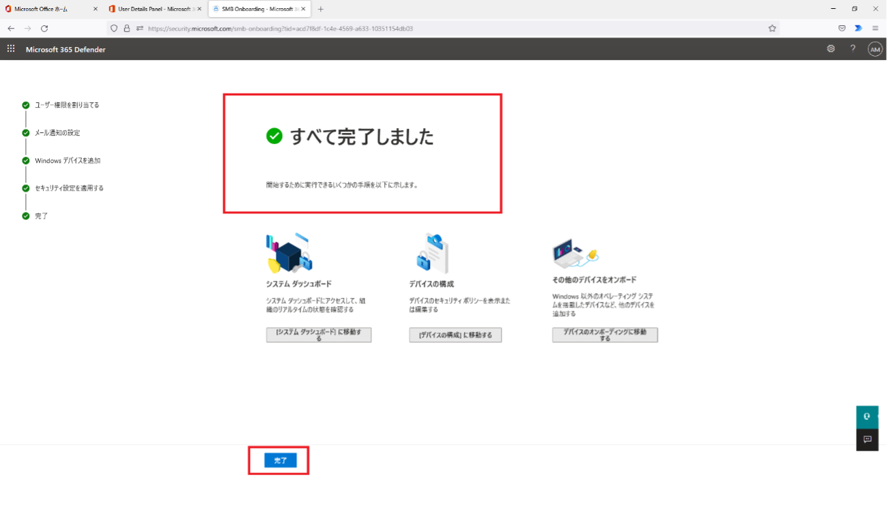This screenshot has width=888, height=516.
Task: Select the final 完了 step in sidebar
Action: pos(41,216)
